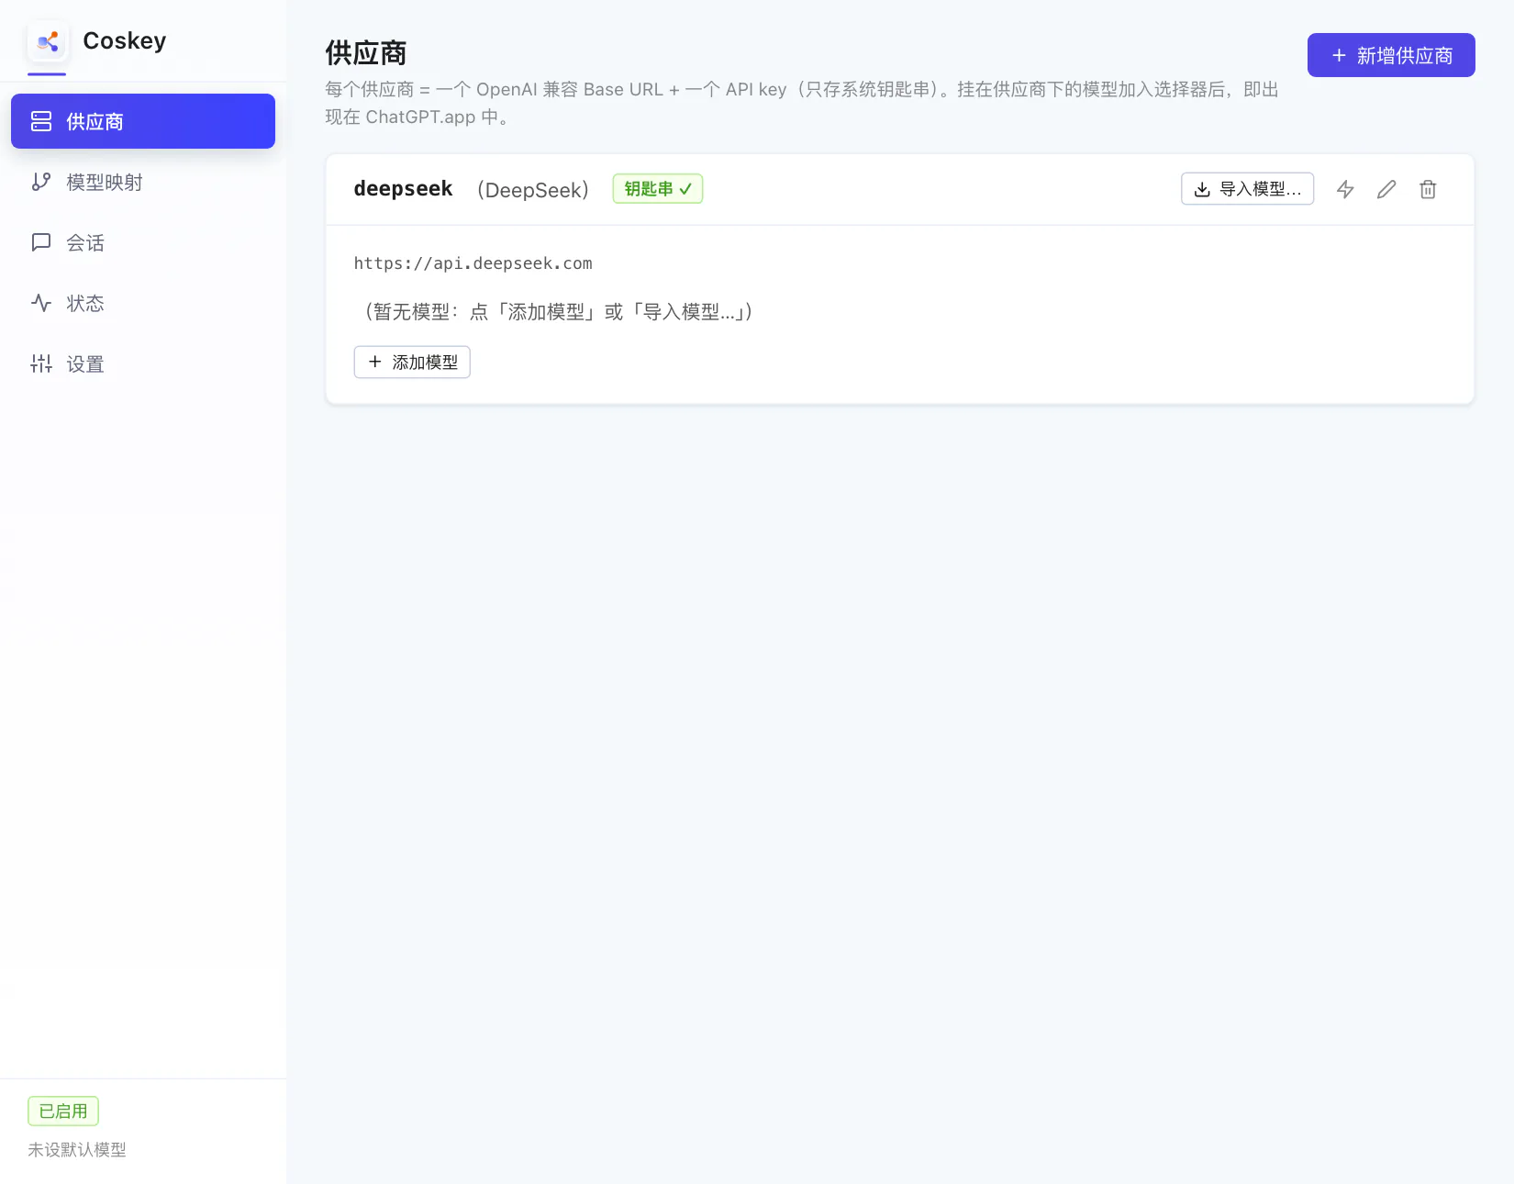Select the deepseek provider name
The image size is (1514, 1184).
403,188
